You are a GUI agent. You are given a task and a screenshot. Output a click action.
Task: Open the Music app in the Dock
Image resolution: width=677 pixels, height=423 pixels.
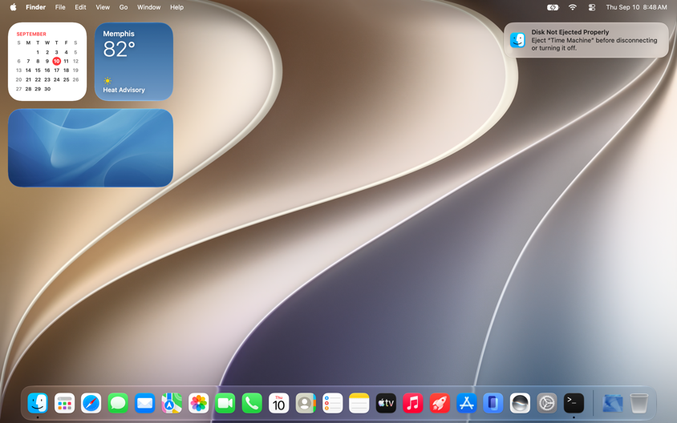click(413, 403)
